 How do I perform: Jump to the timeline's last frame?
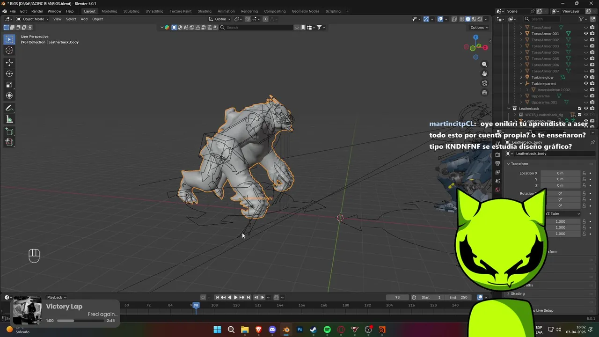(248, 297)
